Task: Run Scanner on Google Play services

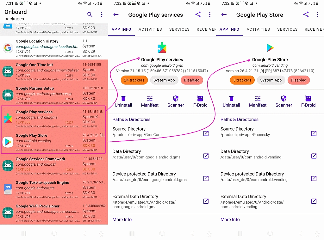Action: click(x=176, y=102)
